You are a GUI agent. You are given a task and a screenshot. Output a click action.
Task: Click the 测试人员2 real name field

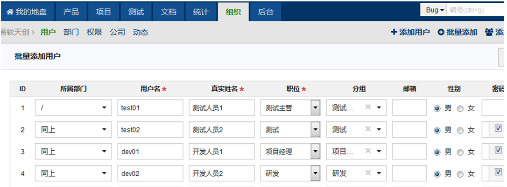click(x=222, y=130)
